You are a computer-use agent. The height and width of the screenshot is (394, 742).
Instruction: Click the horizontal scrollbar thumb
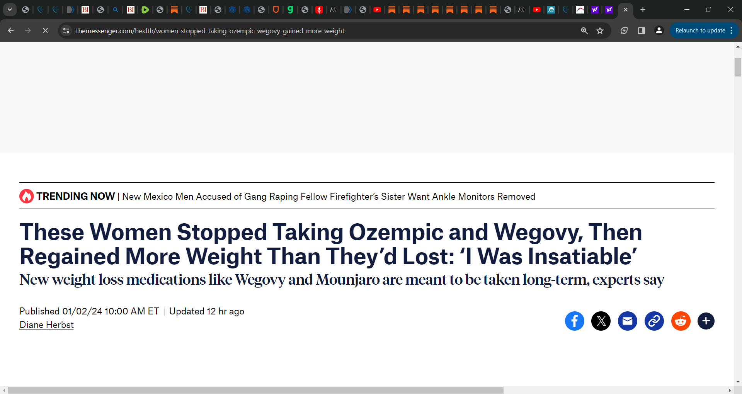click(255, 391)
